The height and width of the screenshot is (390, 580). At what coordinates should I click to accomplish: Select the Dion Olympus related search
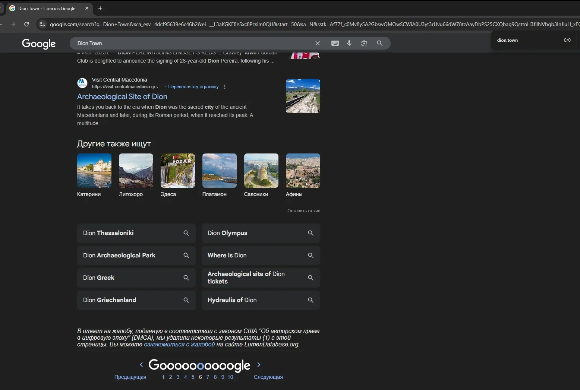(x=261, y=233)
